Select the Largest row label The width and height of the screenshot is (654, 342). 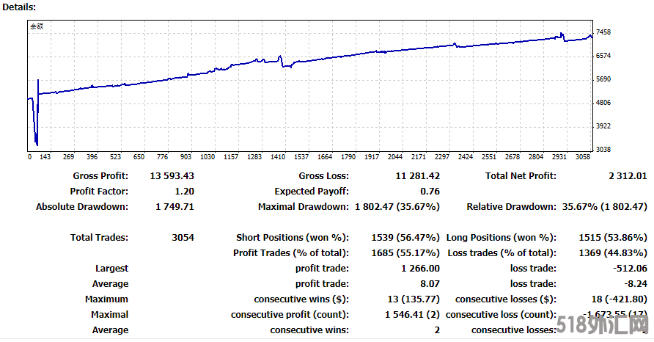click(111, 269)
